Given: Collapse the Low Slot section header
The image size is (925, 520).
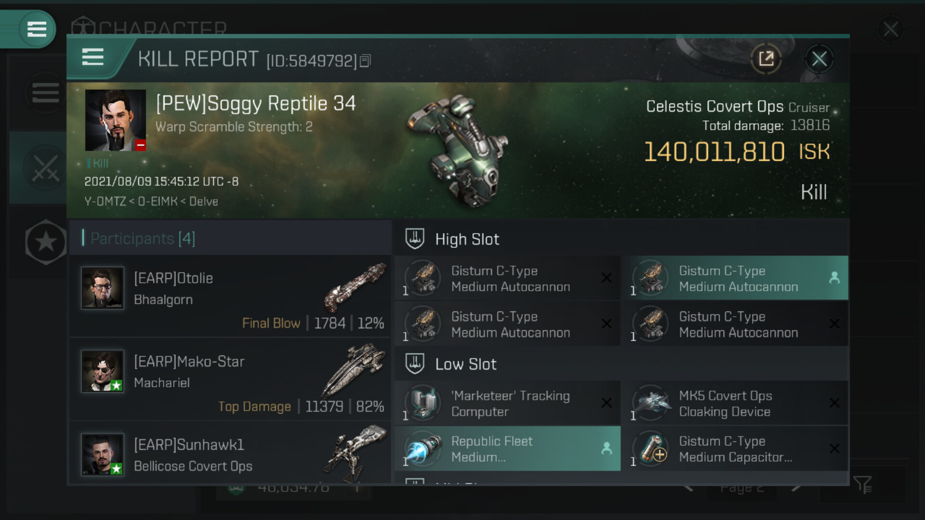Looking at the screenshot, I should coord(465,364).
